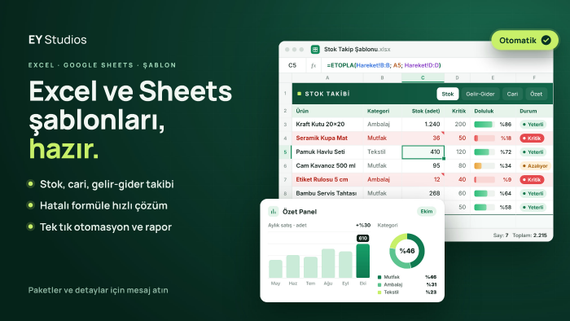This screenshot has height=321, width=570.
Task: Click the selected cell with 410
Action: coord(423,152)
